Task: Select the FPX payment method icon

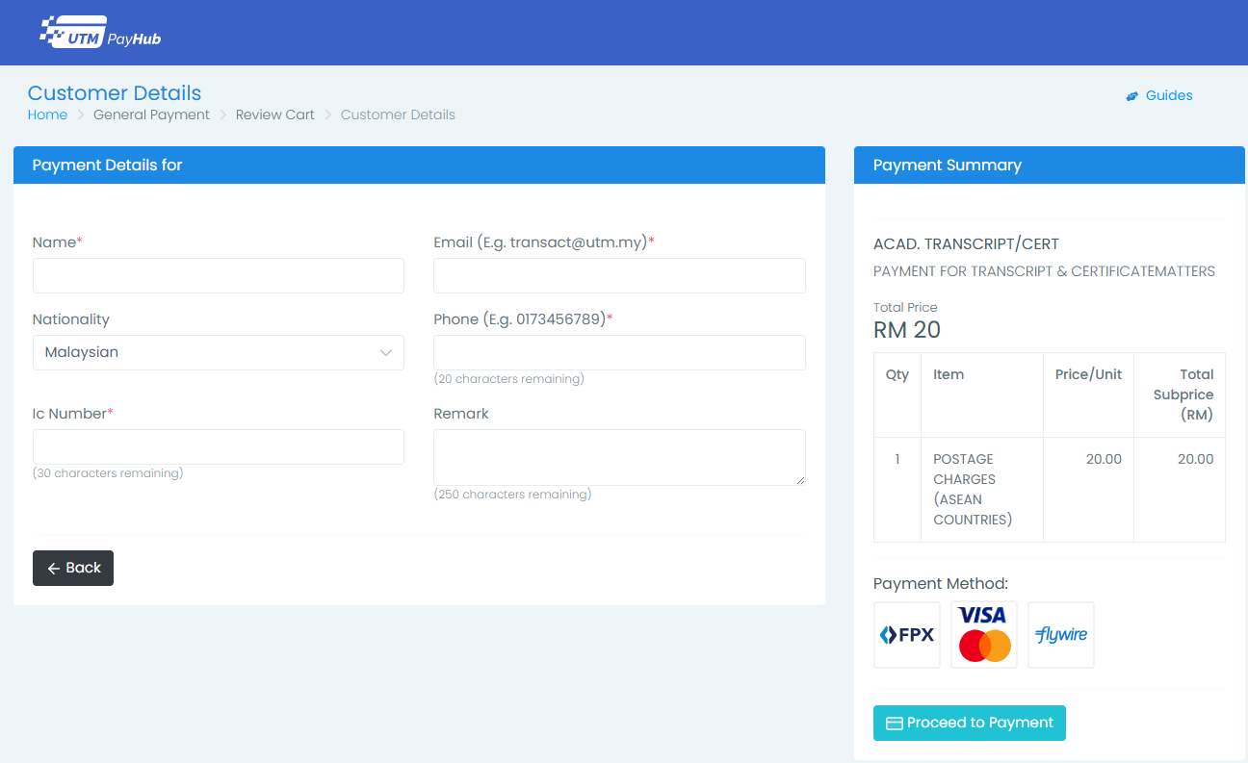Action: [906, 635]
